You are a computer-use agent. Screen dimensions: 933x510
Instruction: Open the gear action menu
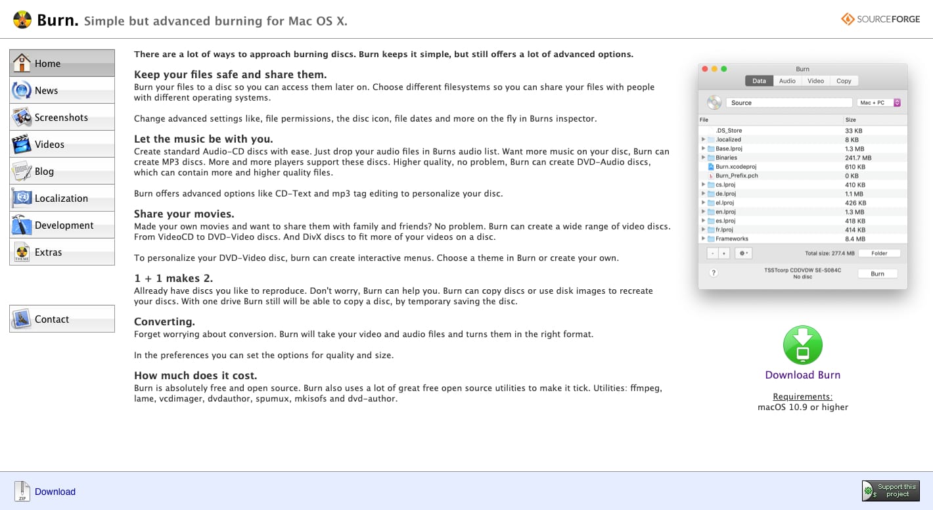pos(744,253)
